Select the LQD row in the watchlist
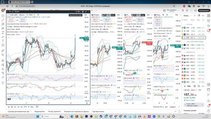This screenshot has height=119, width=211. coord(194,45)
